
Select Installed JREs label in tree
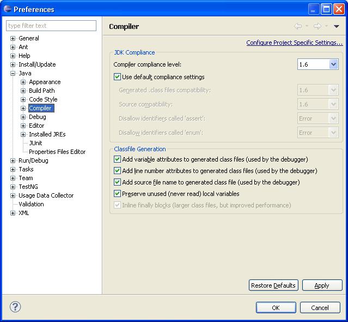(x=47, y=134)
